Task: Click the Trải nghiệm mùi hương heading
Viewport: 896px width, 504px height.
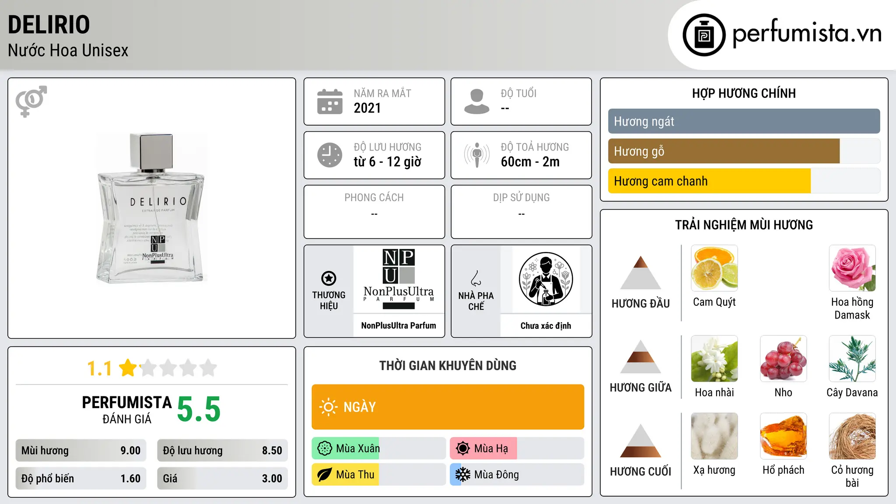Action: coord(744,225)
